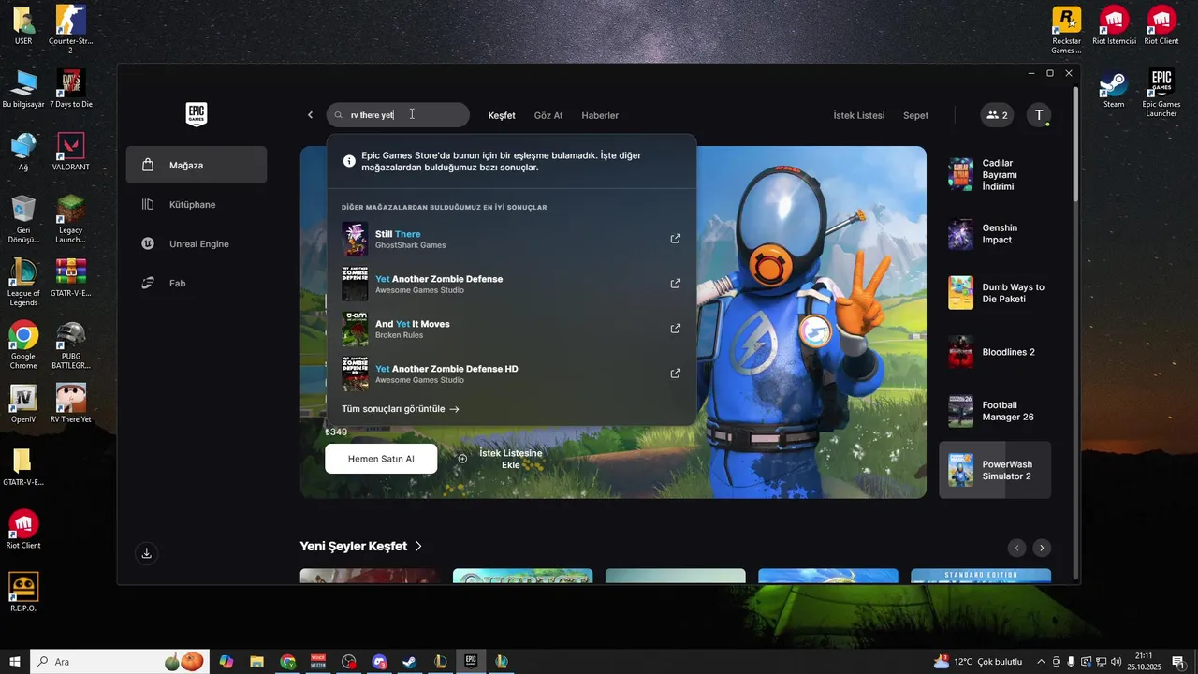Expand Yeni Şeyler Keşfet section chevron

pyautogui.click(x=418, y=546)
